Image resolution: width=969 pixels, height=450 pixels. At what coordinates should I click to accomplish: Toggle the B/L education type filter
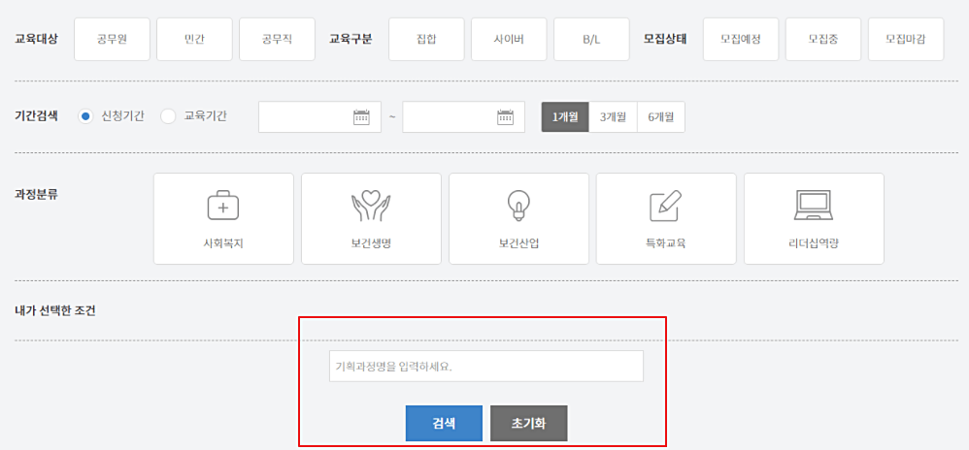tap(591, 39)
